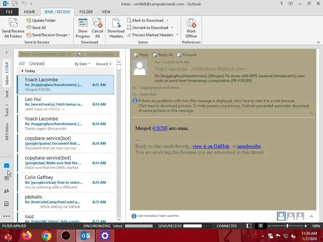Open the #28288 pull request link
The height and width of the screenshot is (242, 323).
tap(160, 128)
